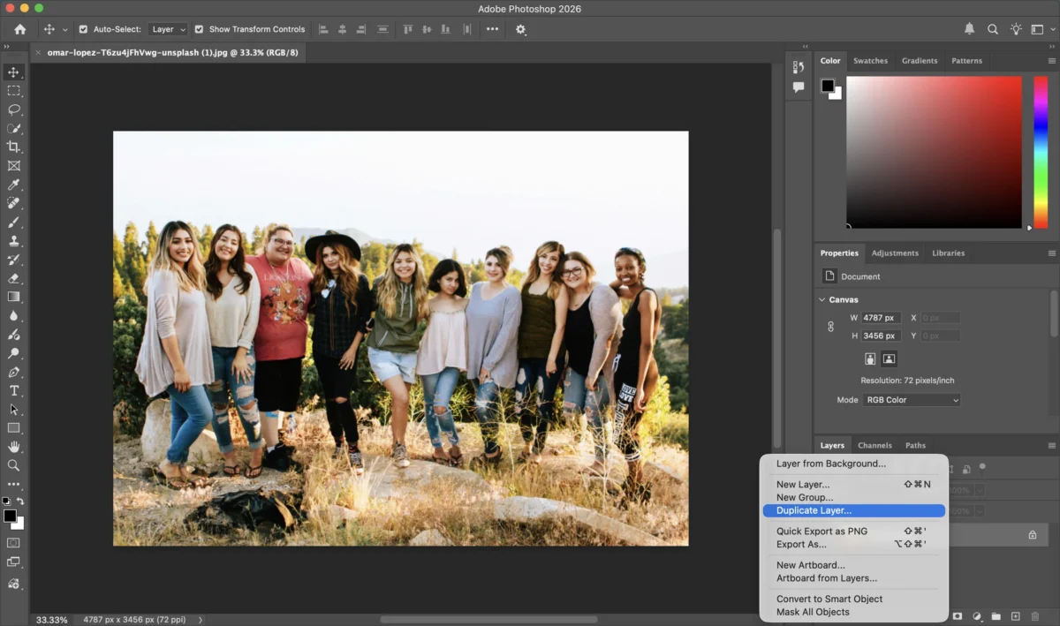Select the Lasso tool

coord(14,109)
